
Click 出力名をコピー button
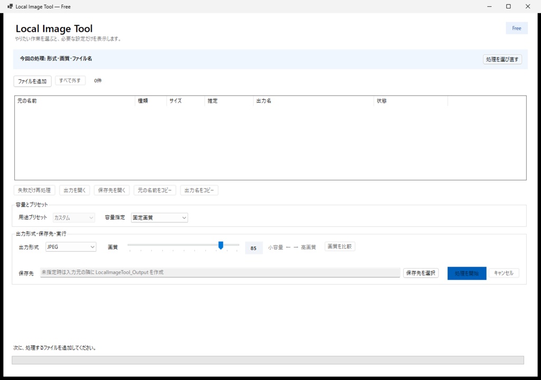[x=199, y=191]
